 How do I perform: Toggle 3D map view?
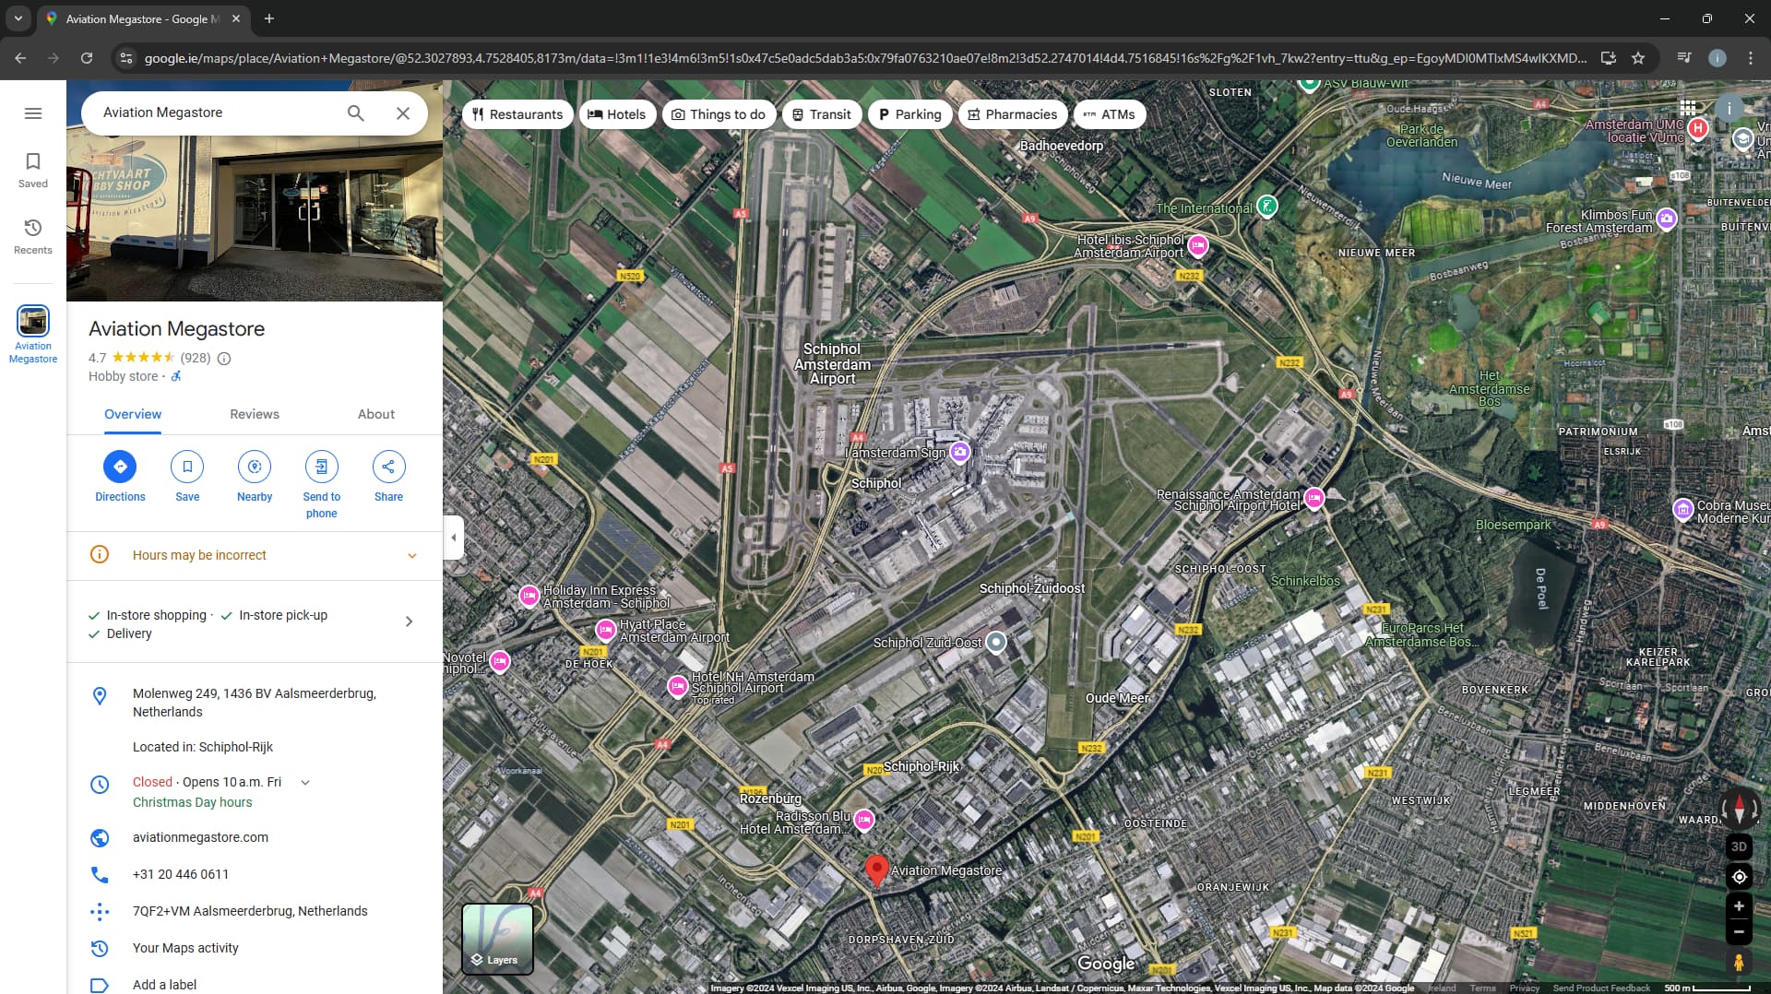click(1739, 847)
